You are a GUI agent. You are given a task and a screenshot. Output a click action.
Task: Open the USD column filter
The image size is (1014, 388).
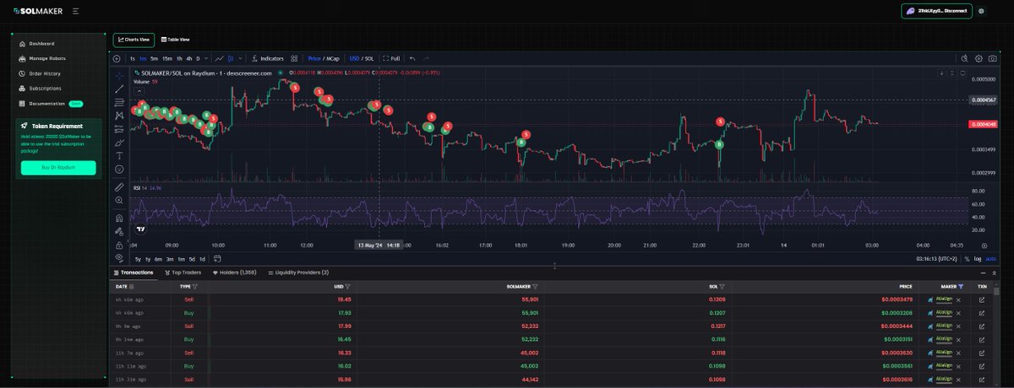click(349, 287)
